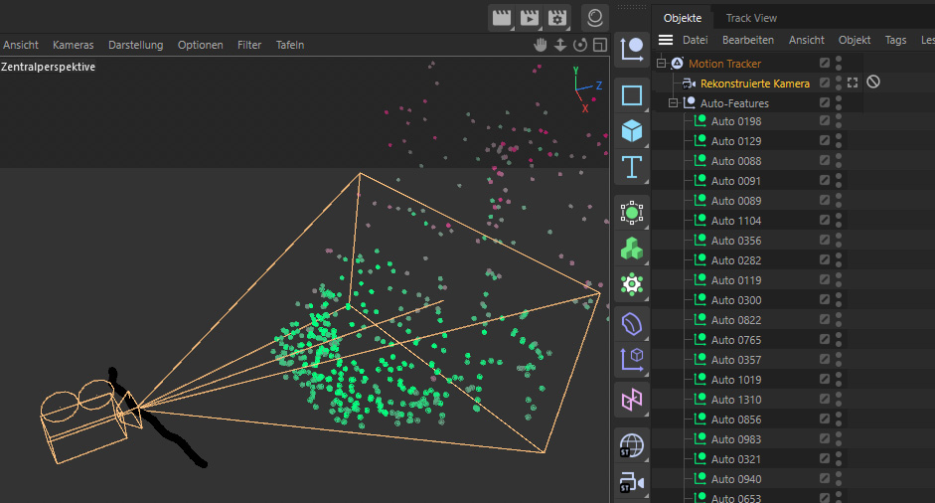This screenshot has width=935, height=503.
Task: Toggle visibility dots for Auto 1310
Action: click(839, 400)
